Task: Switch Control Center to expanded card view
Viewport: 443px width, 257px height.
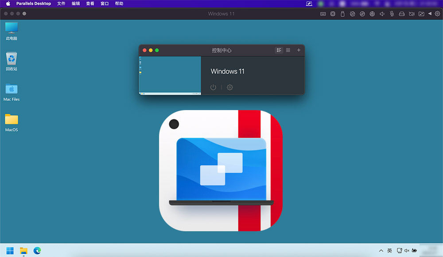Action: tap(279, 50)
